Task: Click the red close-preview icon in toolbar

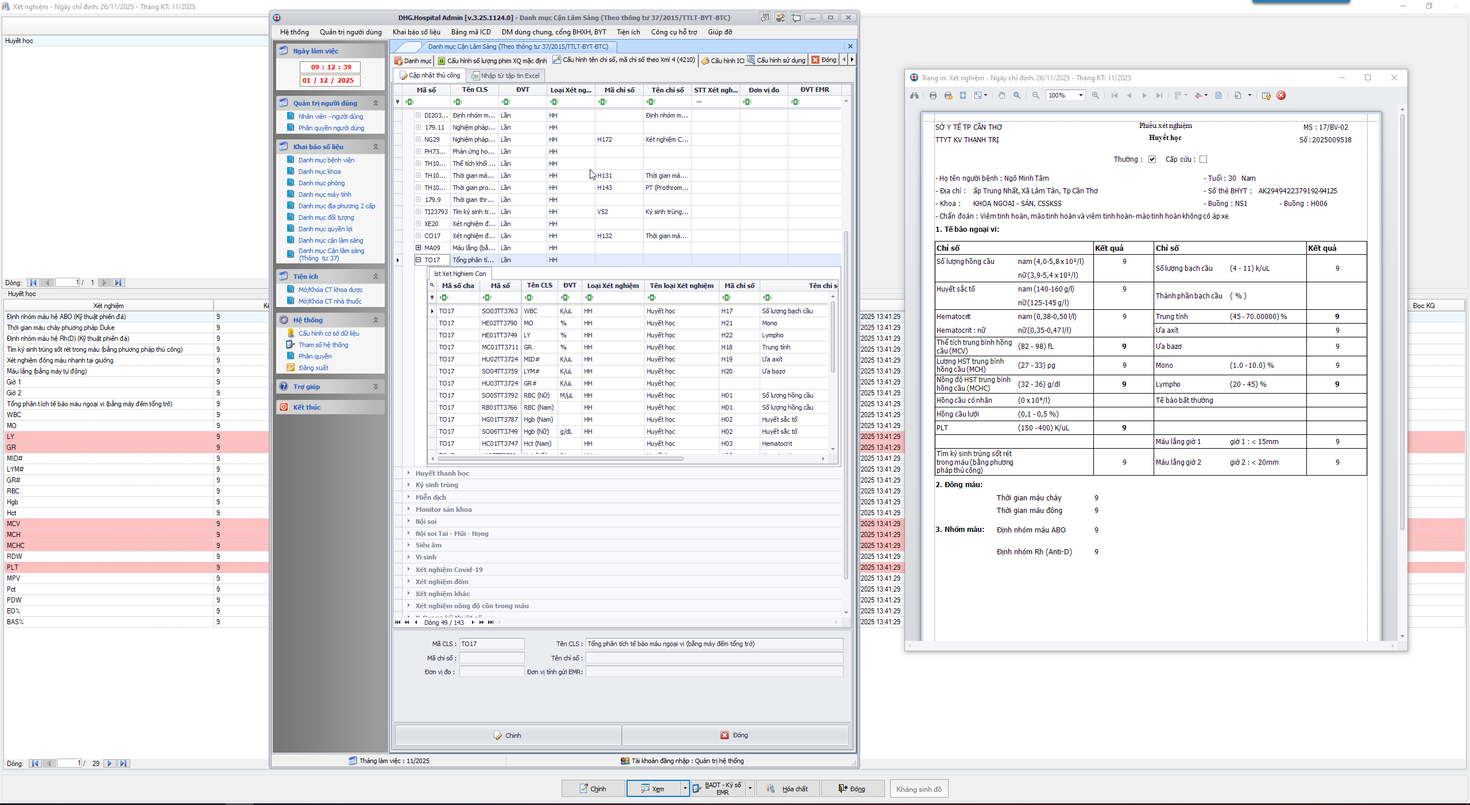Action: click(x=1281, y=95)
